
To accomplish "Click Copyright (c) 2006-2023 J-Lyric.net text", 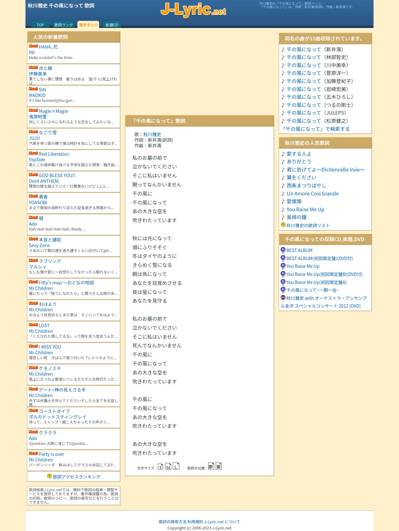I will pos(199,528).
